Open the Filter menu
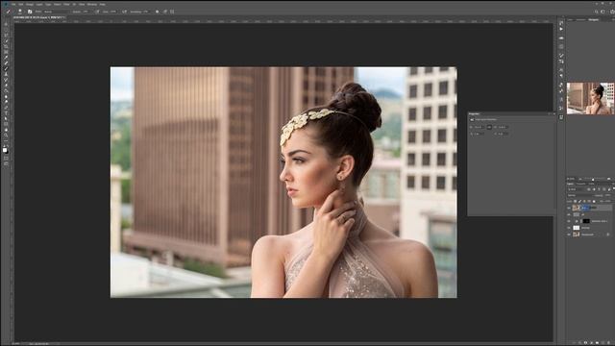The width and height of the screenshot is (615, 346). (66, 4)
